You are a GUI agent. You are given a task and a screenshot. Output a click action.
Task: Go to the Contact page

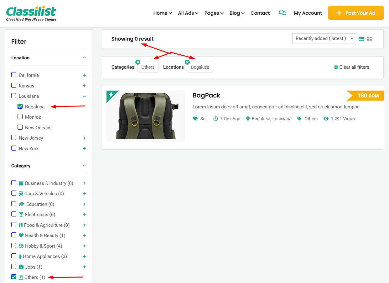(260, 13)
